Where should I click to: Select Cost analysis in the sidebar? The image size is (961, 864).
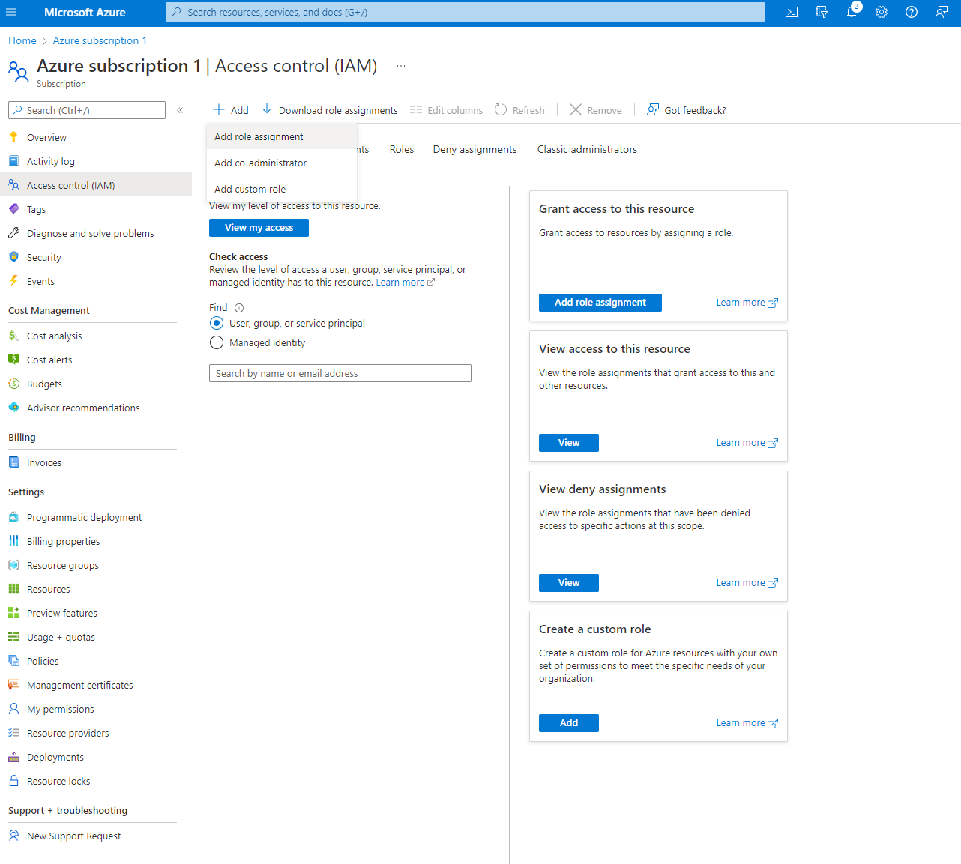[53, 335]
